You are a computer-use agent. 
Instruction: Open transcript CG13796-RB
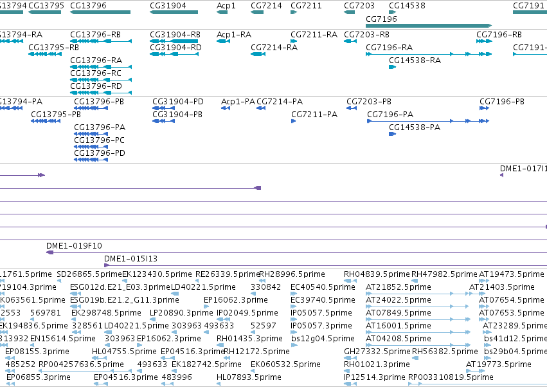(x=101, y=41)
